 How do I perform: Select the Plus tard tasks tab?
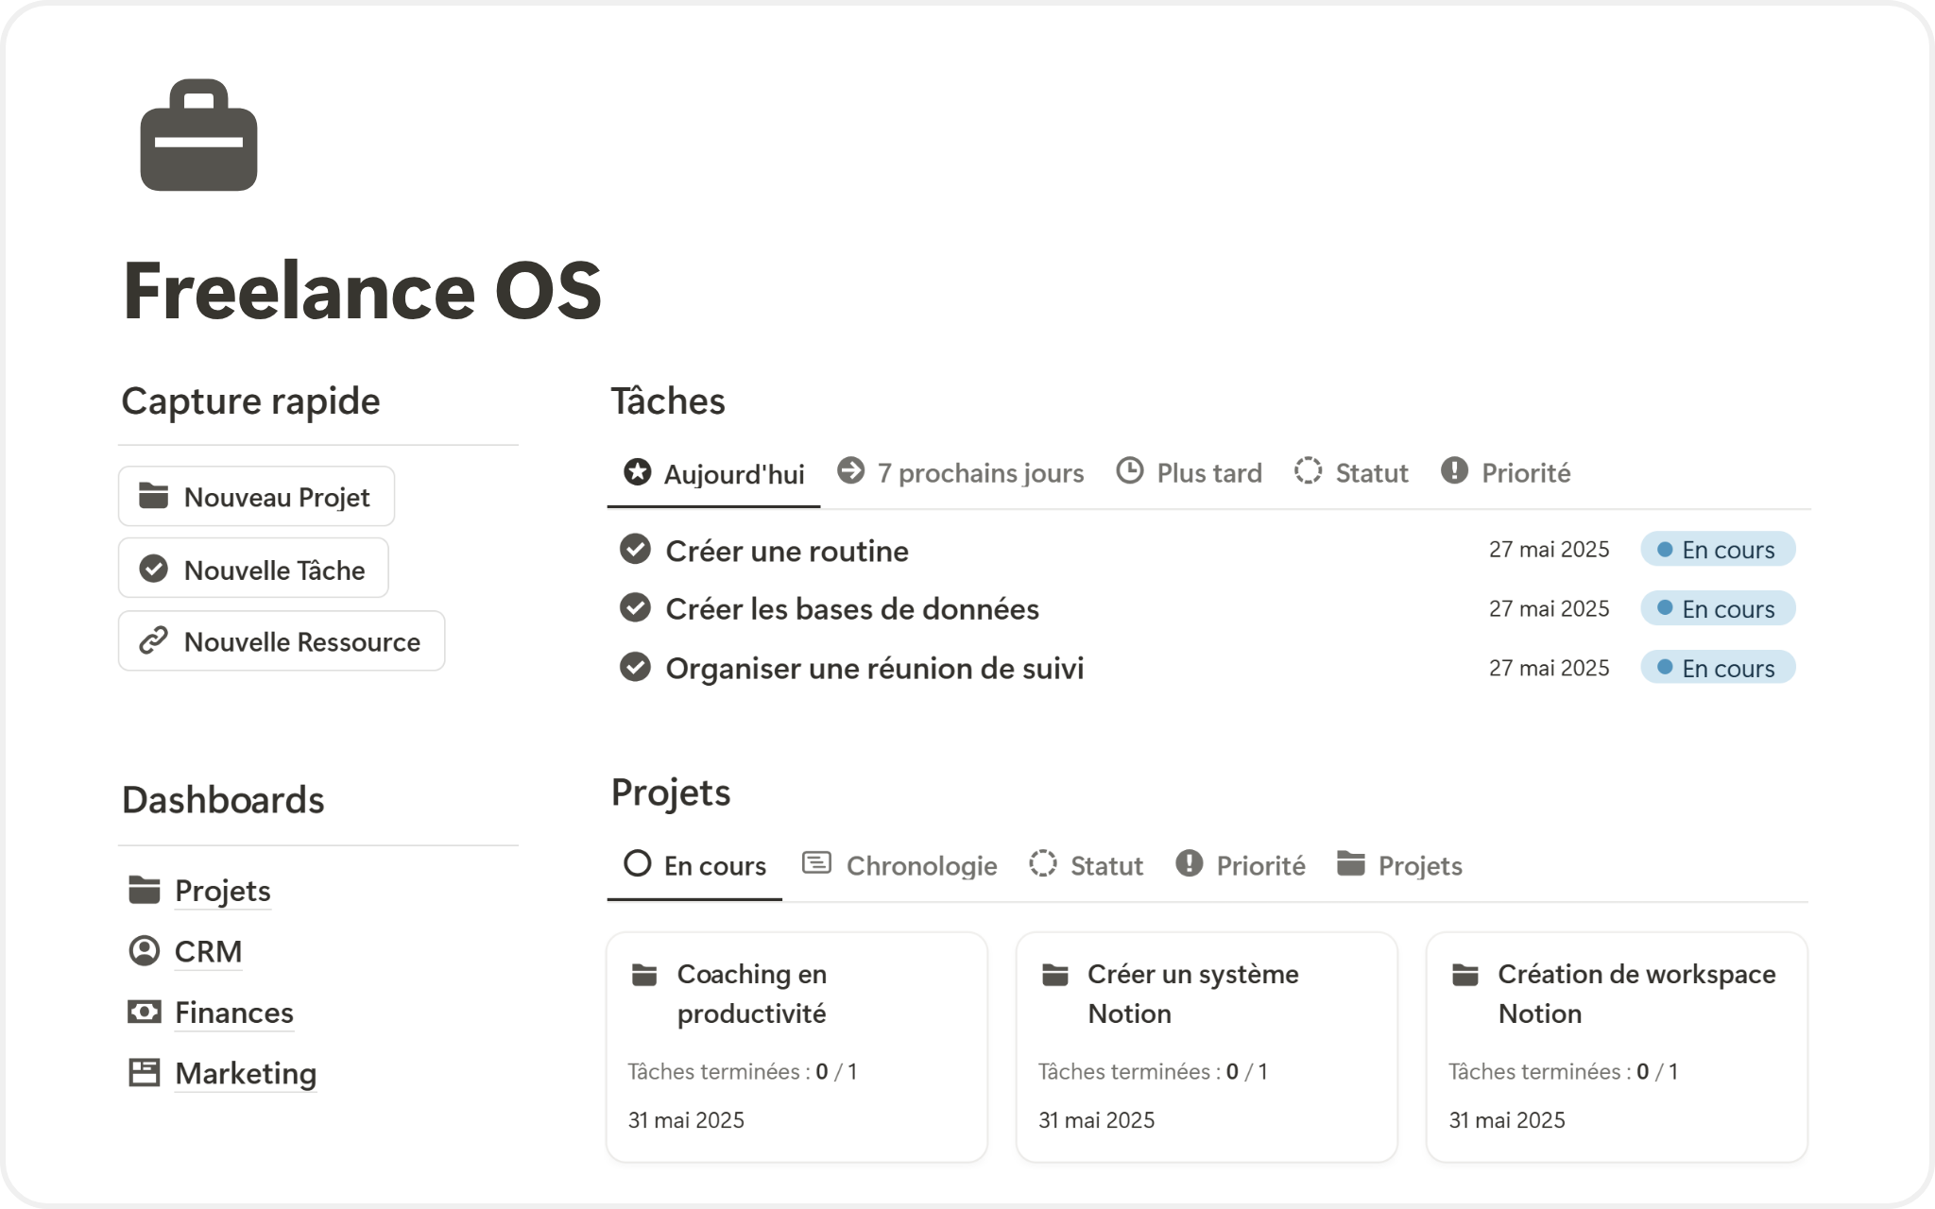pos(1190,472)
